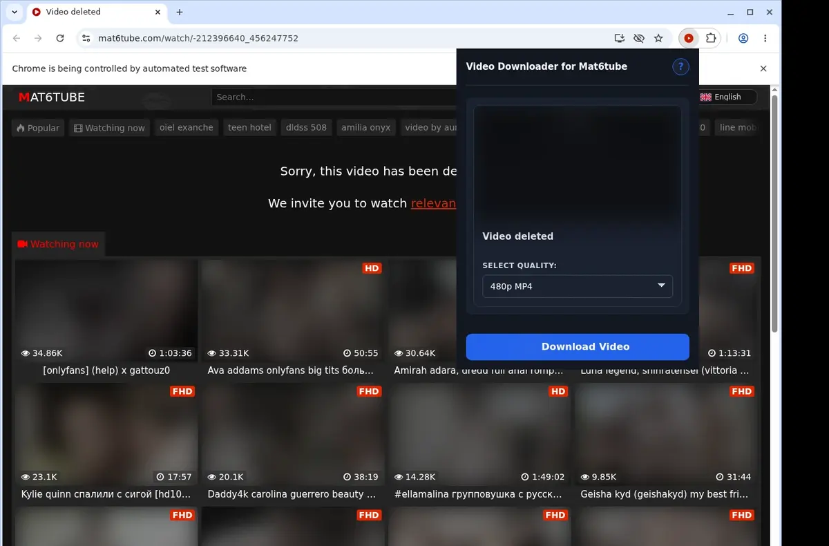829x546 pixels.
Task: Click the "34.86K" view count
Action: click(42, 353)
